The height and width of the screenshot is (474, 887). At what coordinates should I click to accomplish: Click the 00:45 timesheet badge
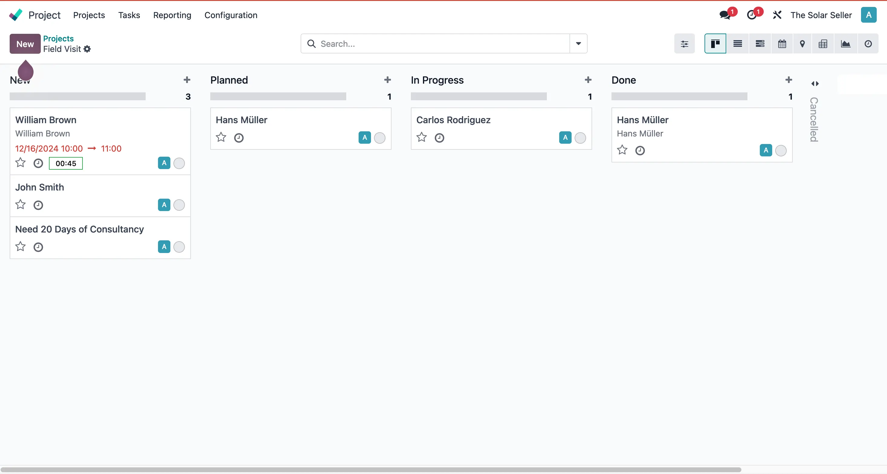click(66, 163)
